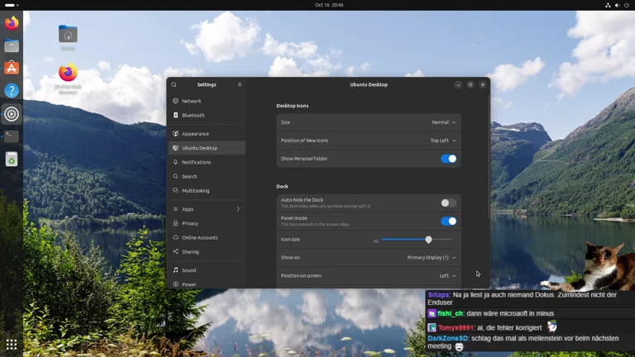Open the Files manager from dock
Image resolution: width=635 pixels, height=357 pixels.
tap(12, 46)
